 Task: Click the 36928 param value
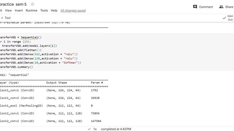[95, 98]
